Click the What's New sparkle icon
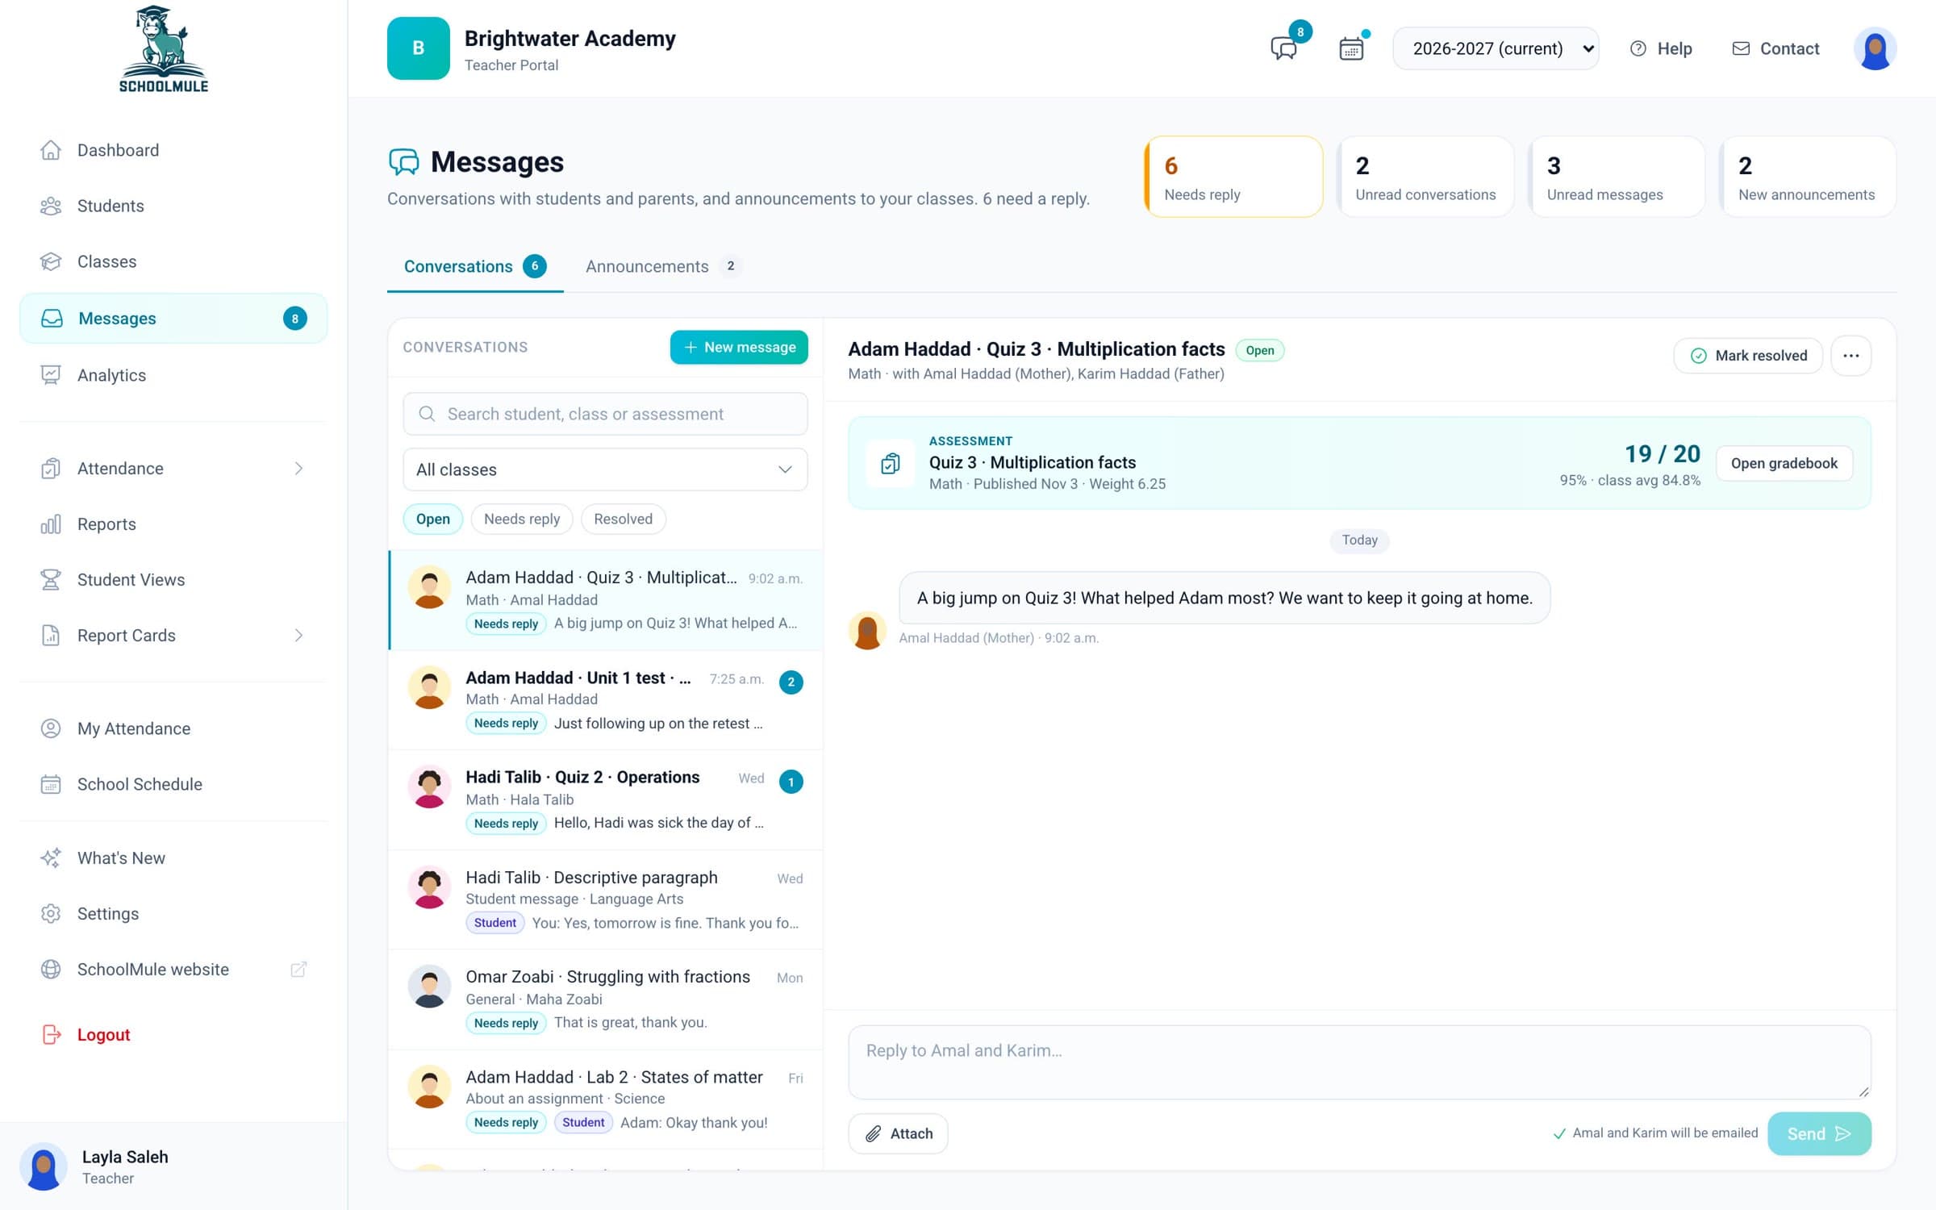The width and height of the screenshot is (1936, 1210). click(51, 858)
